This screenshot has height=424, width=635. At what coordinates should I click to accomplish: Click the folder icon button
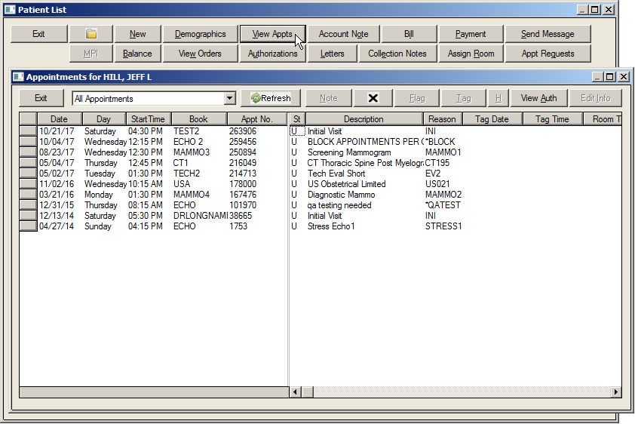[91, 34]
